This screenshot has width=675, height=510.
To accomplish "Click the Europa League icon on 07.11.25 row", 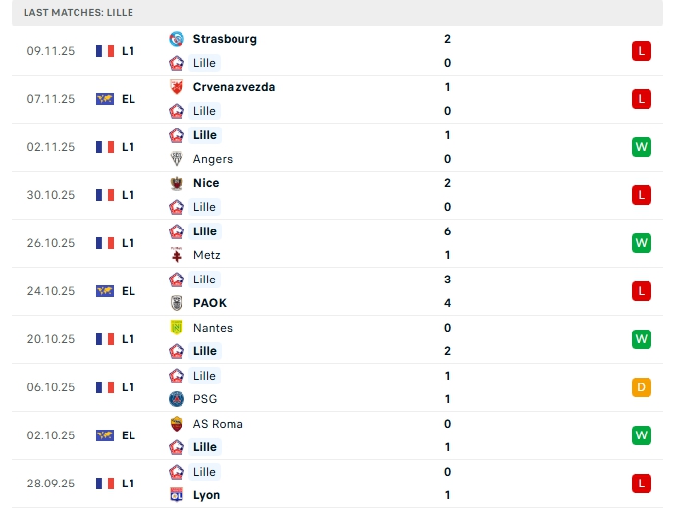I will (x=105, y=99).
